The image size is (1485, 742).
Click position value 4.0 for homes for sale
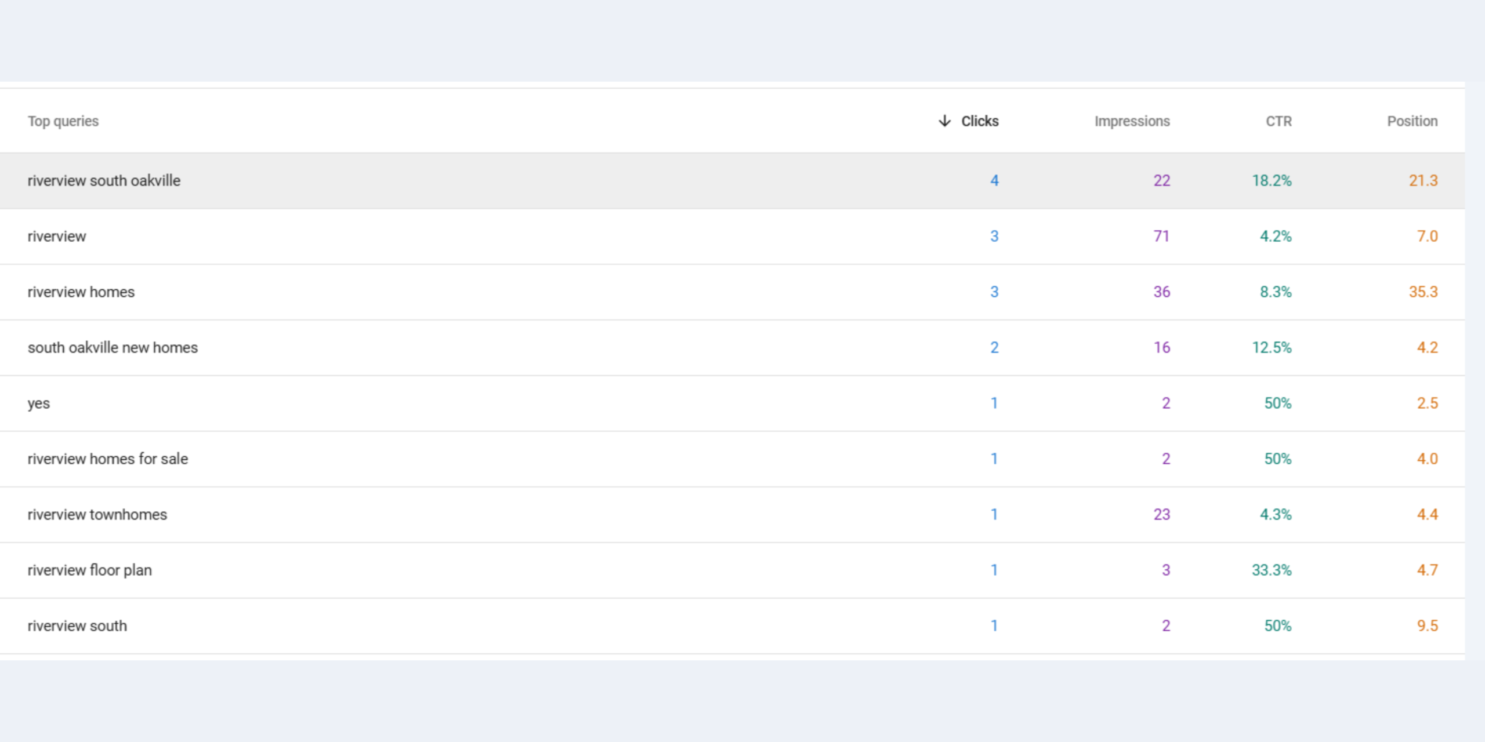pos(1427,459)
